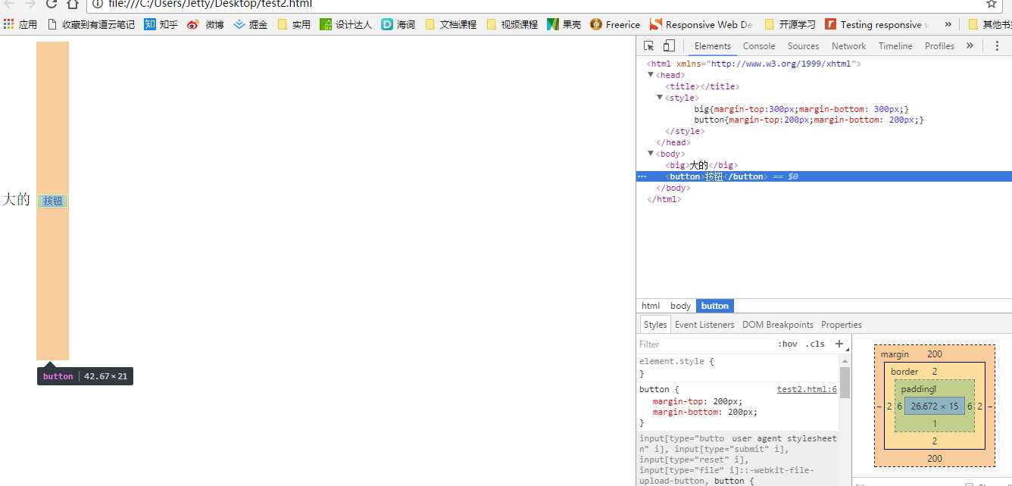Open 收藏到有道云笔记 bookmark
The height and width of the screenshot is (486, 1012).
pyautogui.click(x=91, y=24)
